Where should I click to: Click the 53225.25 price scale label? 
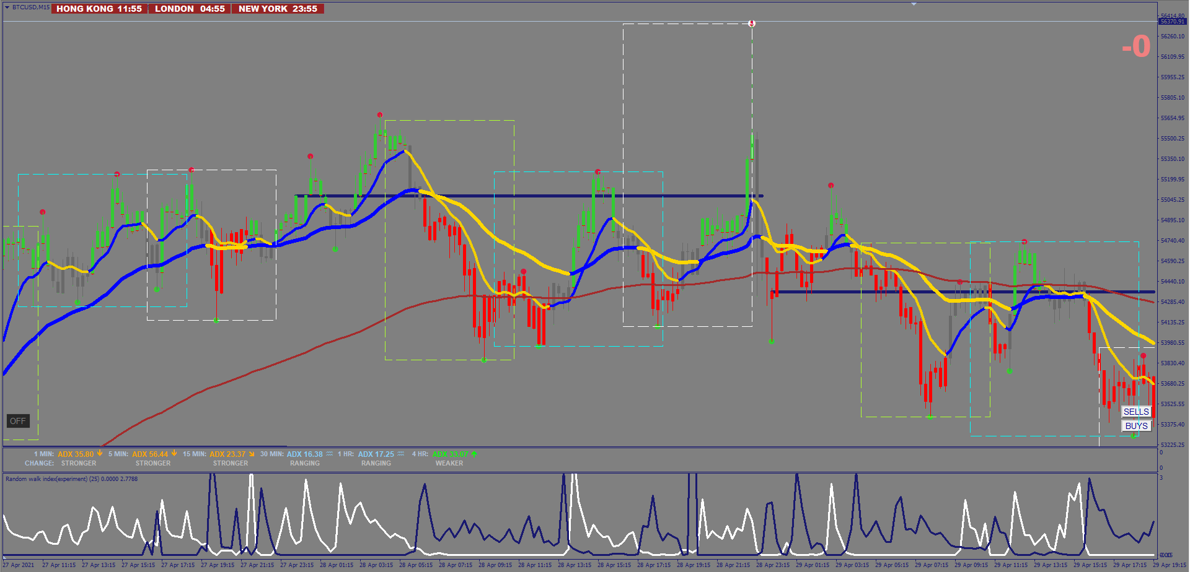tap(1172, 445)
